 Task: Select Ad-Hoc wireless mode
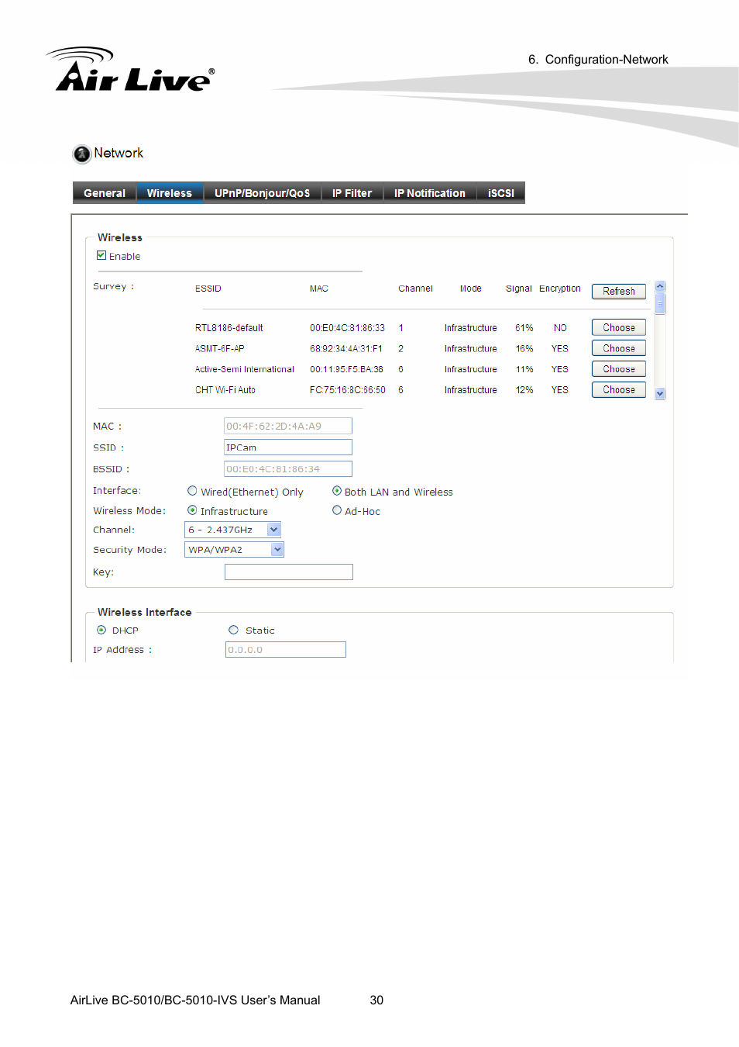click(337, 510)
